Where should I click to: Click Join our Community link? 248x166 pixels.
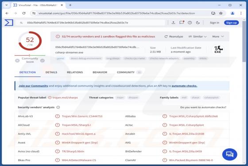(x=33, y=86)
